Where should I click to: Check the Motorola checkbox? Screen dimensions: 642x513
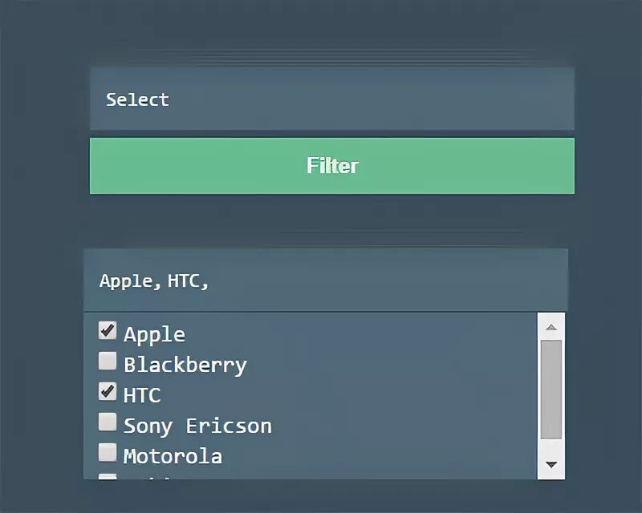pos(108,452)
